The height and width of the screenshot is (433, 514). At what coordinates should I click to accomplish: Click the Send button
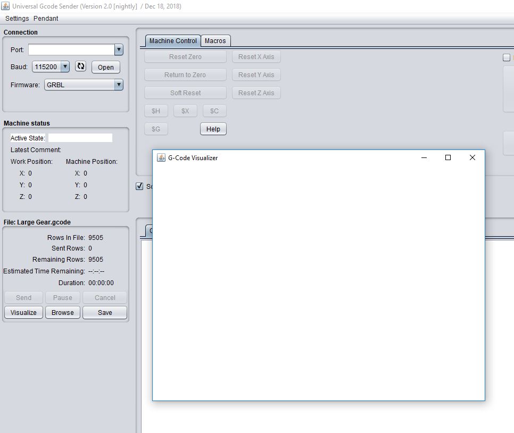(23, 298)
